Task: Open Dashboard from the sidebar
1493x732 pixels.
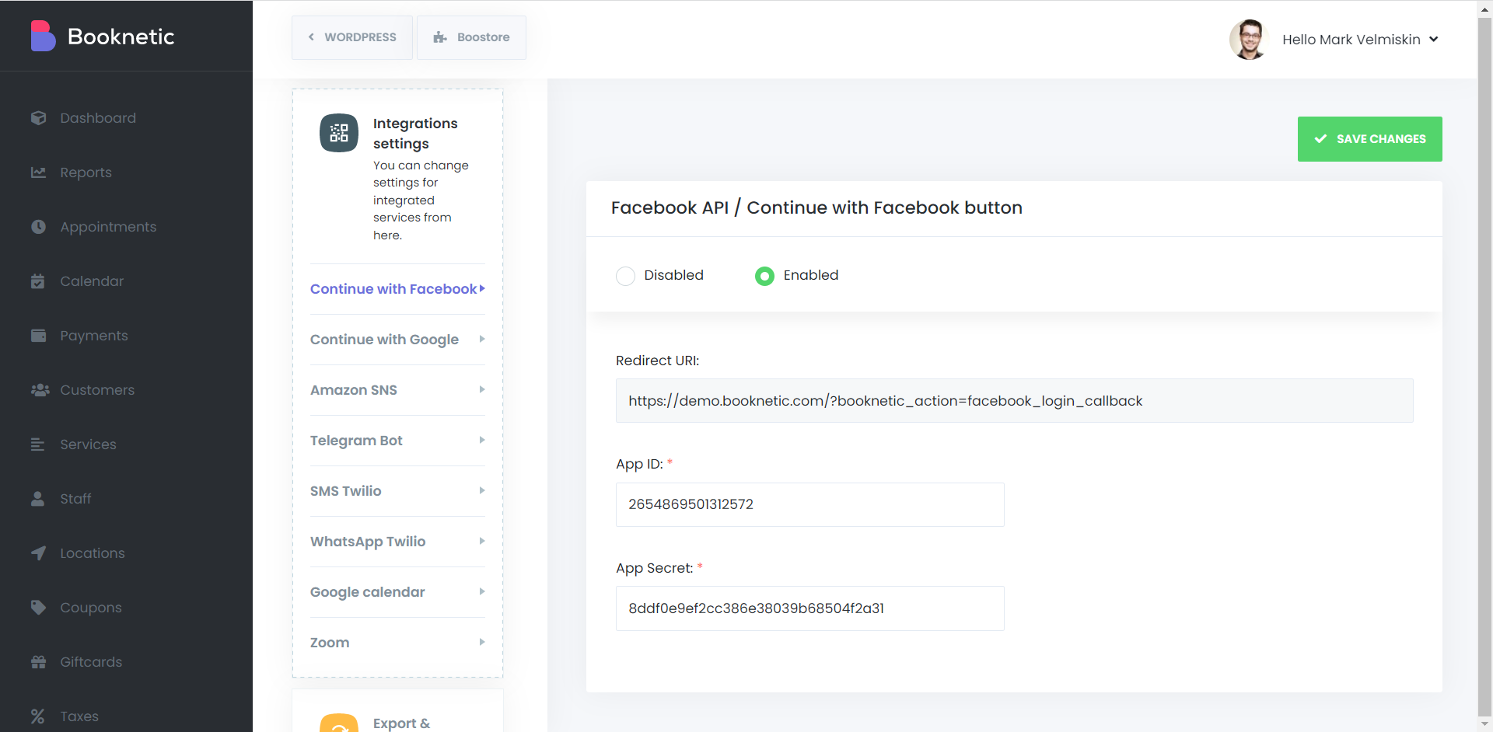Action: point(98,118)
